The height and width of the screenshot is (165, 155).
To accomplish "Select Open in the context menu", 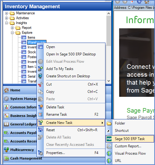I will click(x=71, y=47).
